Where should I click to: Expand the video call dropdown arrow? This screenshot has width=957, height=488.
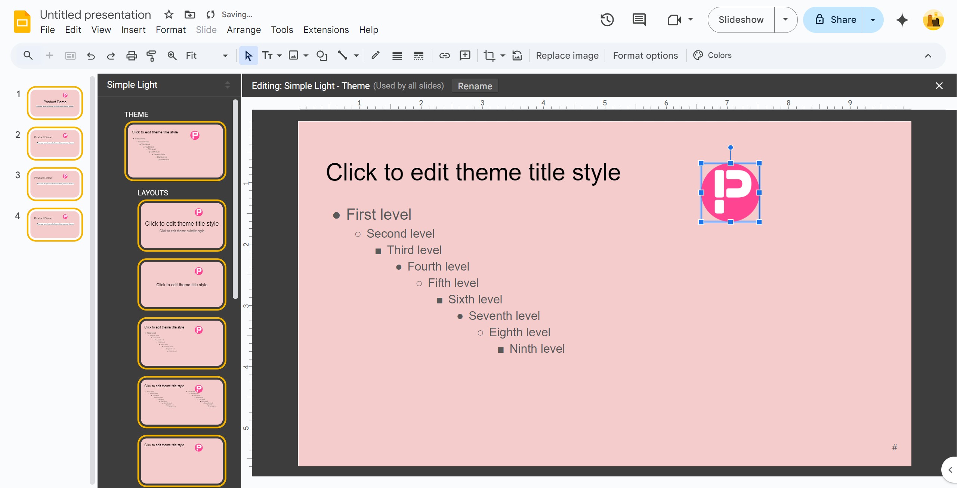point(691,19)
